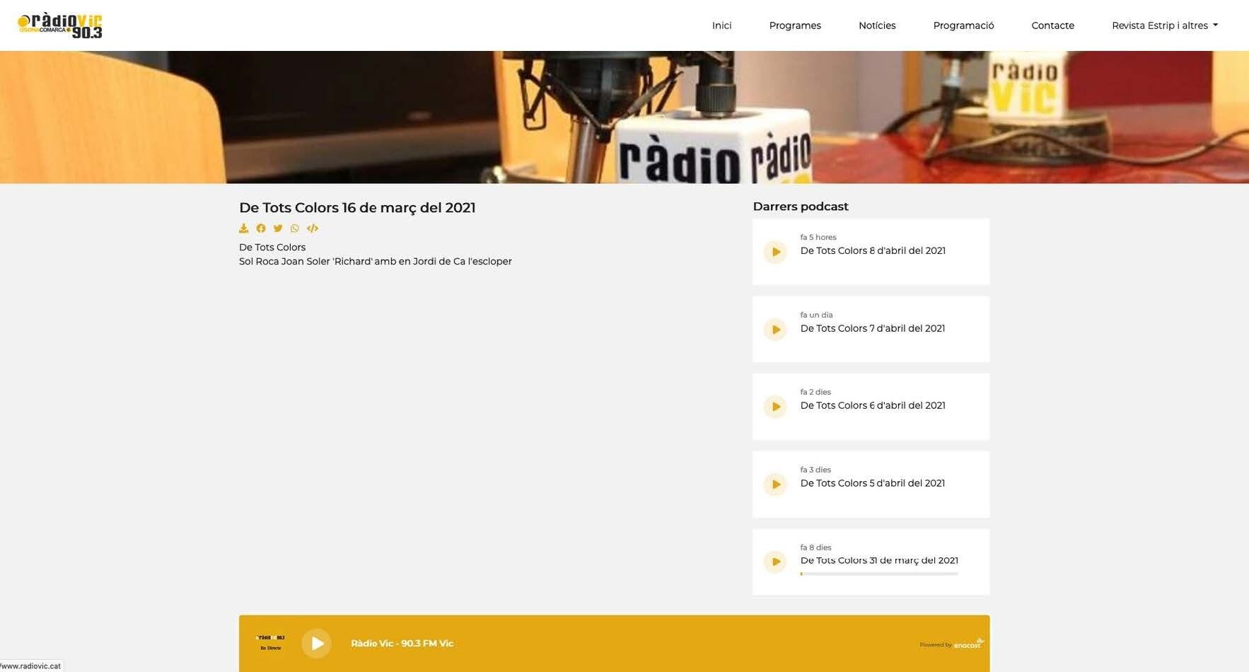Click the Powered by enacast link

(951, 644)
